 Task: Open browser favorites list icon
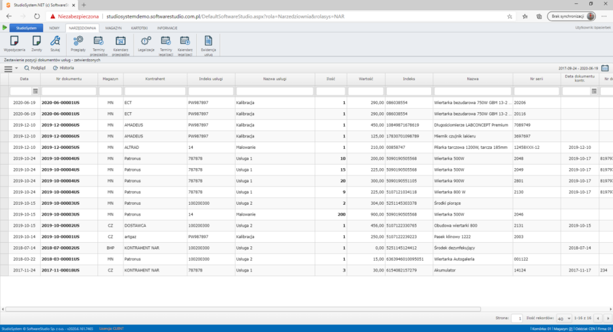pos(525,16)
